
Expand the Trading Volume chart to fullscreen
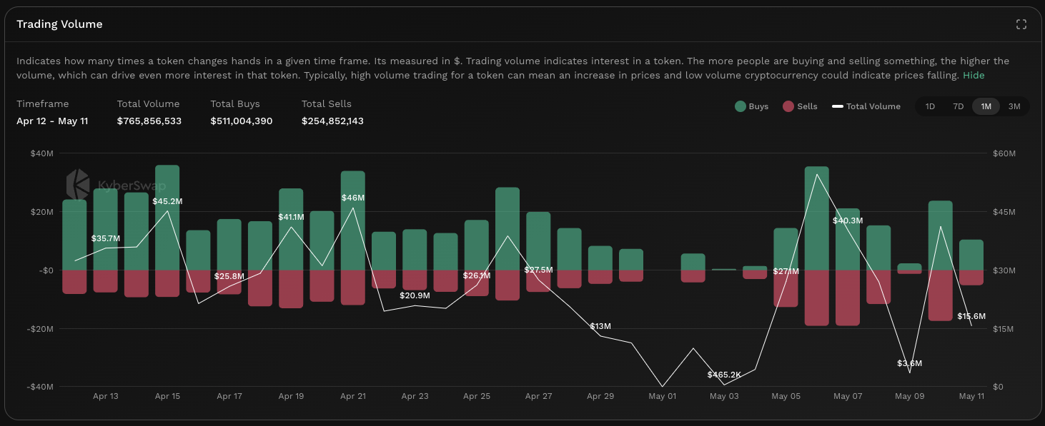[x=1021, y=24]
